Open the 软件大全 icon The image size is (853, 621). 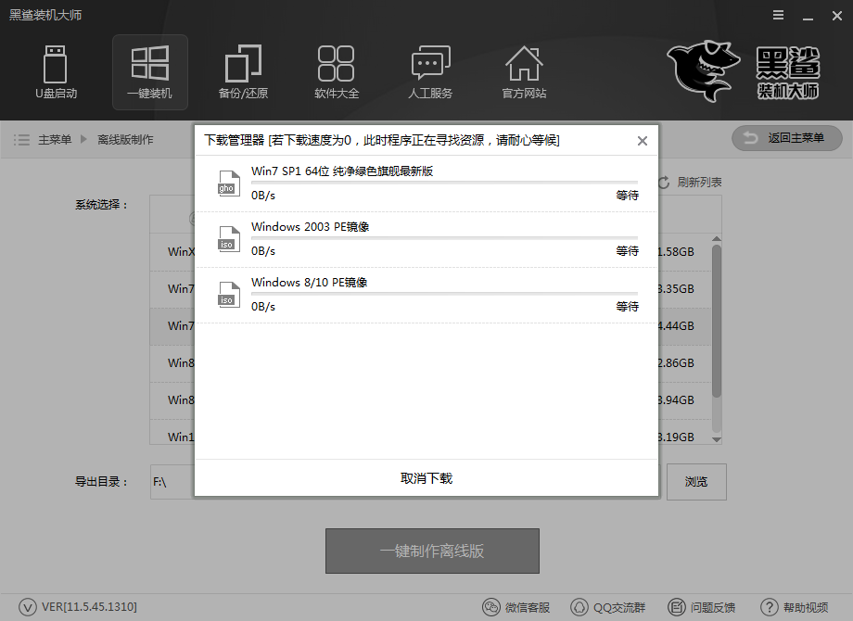337,72
